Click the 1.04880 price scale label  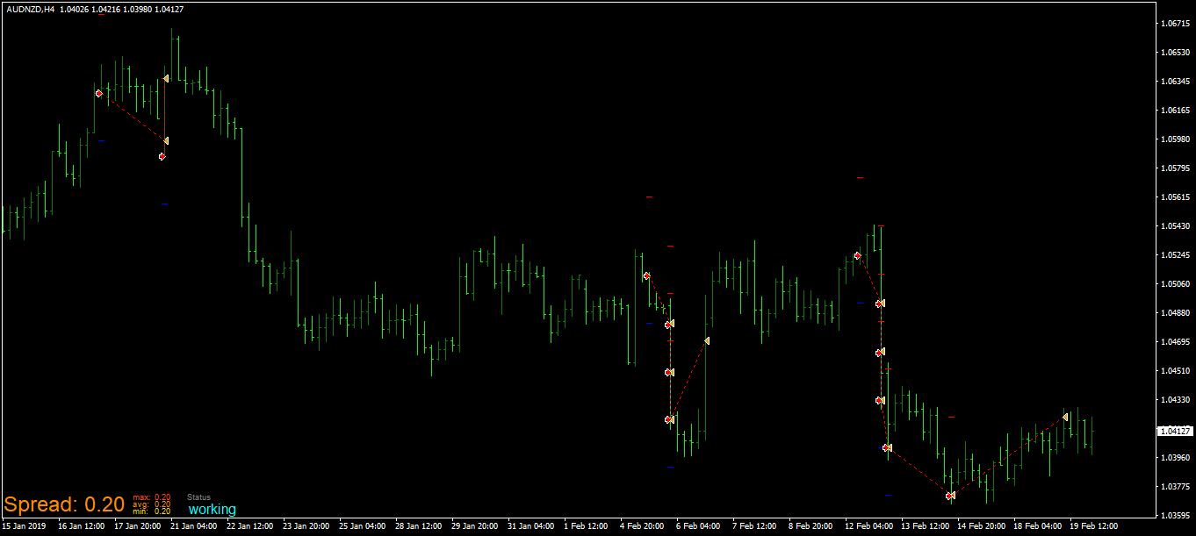click(x=1175, y=313)
